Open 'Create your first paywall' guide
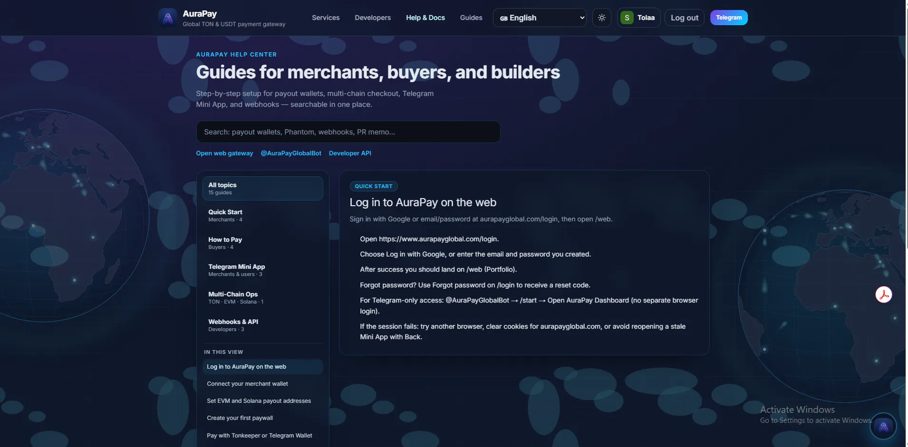 click(x=262, y=418)
